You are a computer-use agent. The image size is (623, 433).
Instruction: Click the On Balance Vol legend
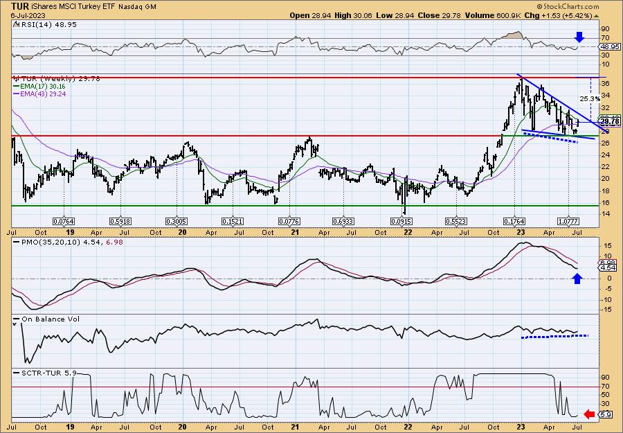(x=46, y=319)
